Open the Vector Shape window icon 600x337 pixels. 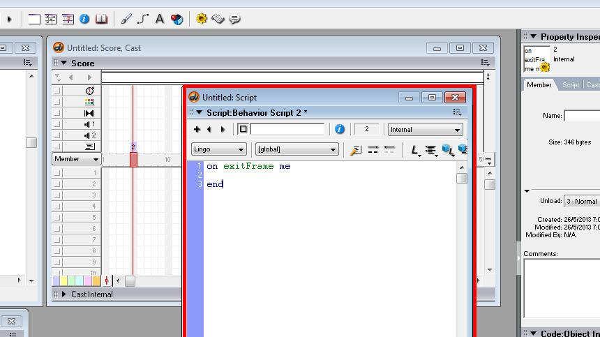[143, 19]
